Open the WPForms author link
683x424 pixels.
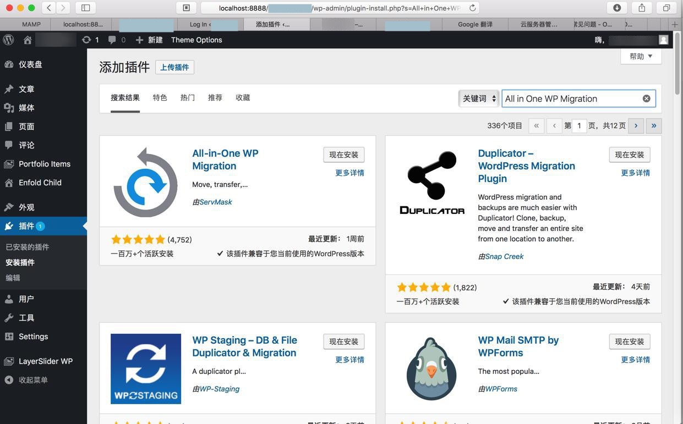click(x=501, y=389)
